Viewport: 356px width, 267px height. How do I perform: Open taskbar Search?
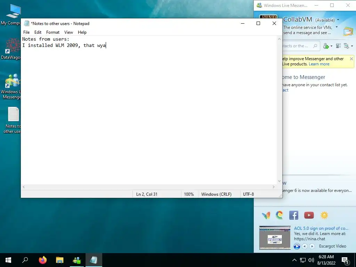(25, 260)
